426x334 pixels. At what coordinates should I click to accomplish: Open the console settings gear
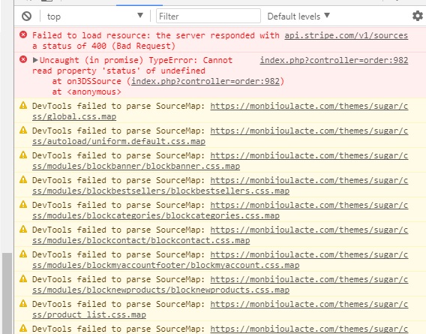(418, 16)
